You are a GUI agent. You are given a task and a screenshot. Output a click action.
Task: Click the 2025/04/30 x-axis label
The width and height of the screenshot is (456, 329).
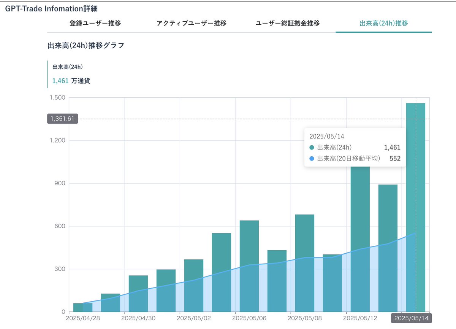pyautogui.click(x=138, y=318)
